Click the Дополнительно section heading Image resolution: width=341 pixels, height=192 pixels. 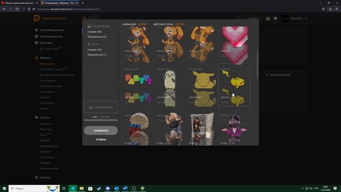click(280, 75)
